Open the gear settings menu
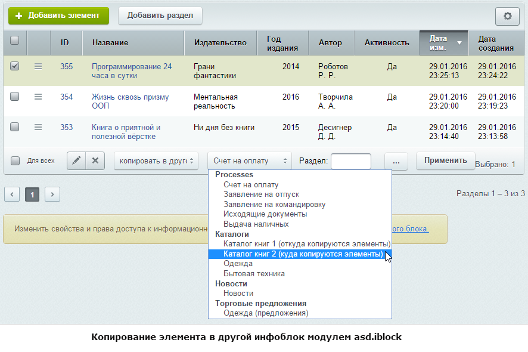 (x=508, y=16)
